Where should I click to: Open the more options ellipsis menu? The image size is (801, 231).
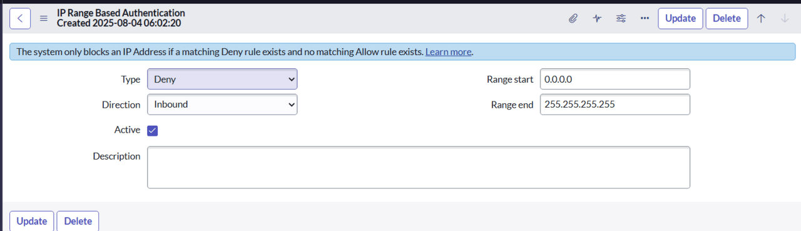[645, 18]
